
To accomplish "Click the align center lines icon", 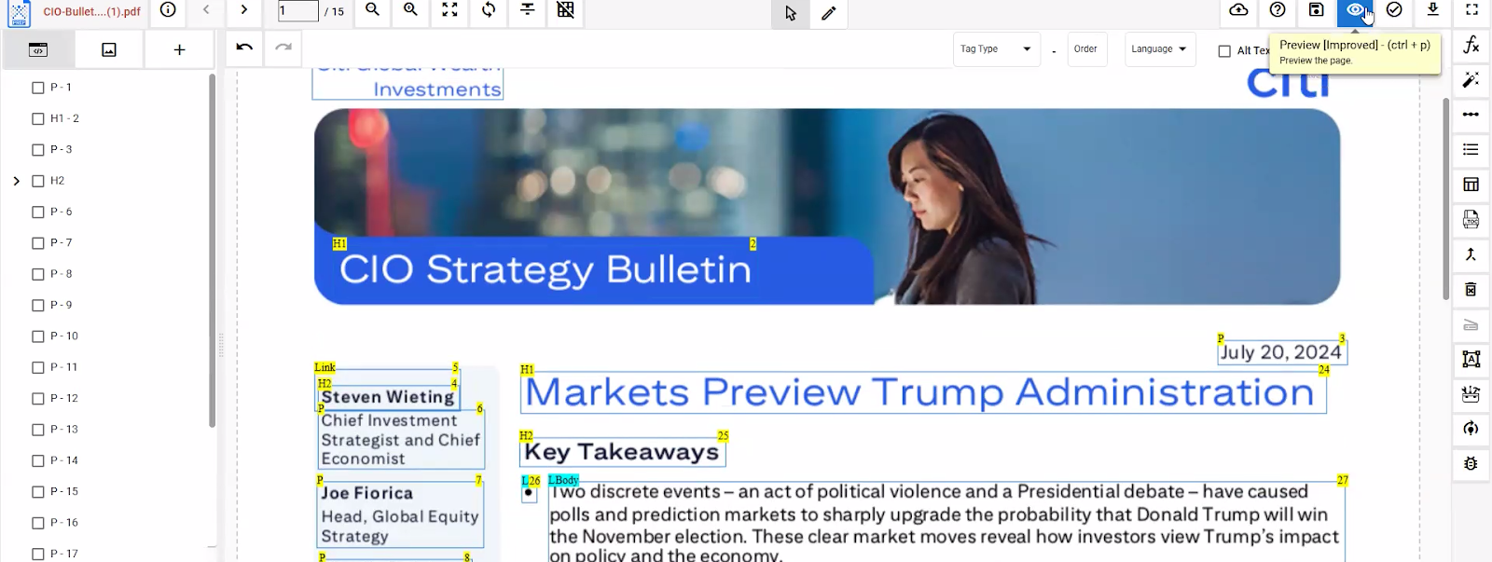I will tap(527, 9).
